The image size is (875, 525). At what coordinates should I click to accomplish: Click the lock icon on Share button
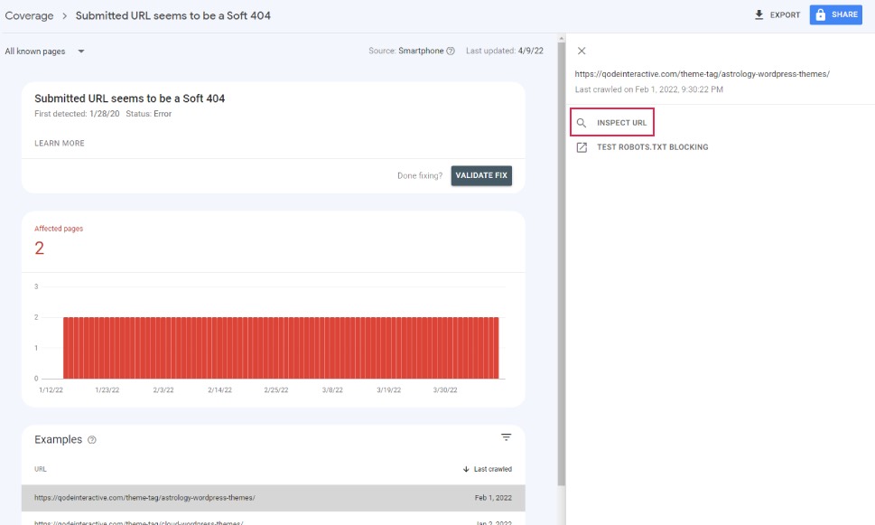820,15
